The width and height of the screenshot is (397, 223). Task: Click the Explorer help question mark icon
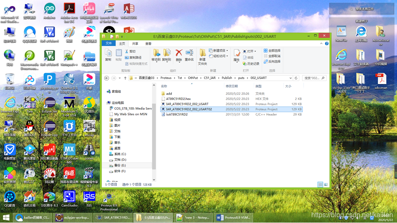327,43
